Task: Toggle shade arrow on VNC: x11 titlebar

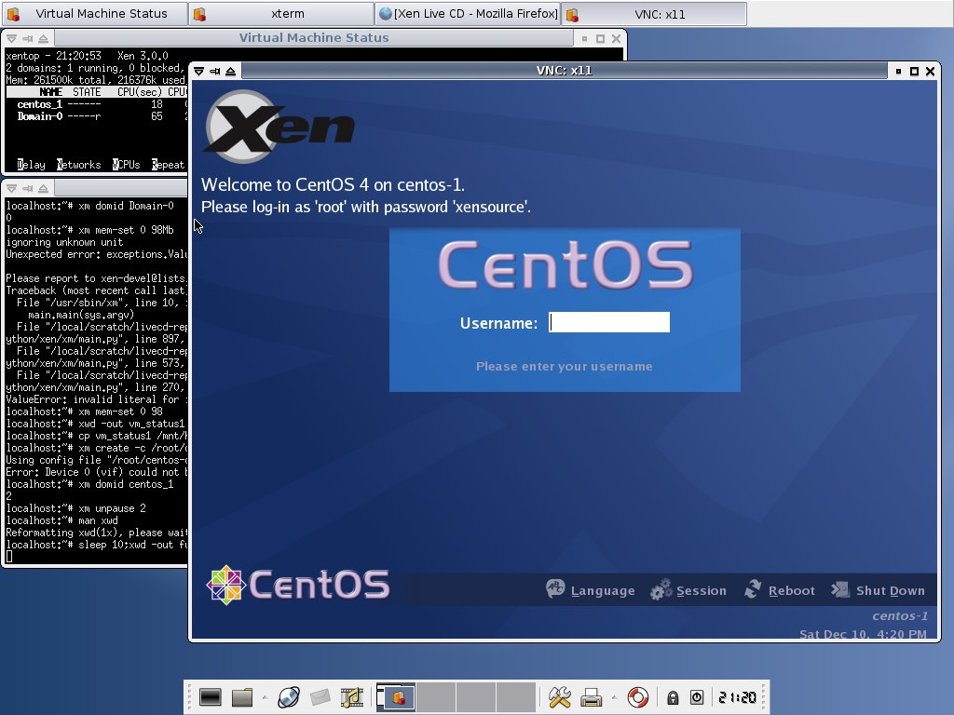Action: [230, 71]
